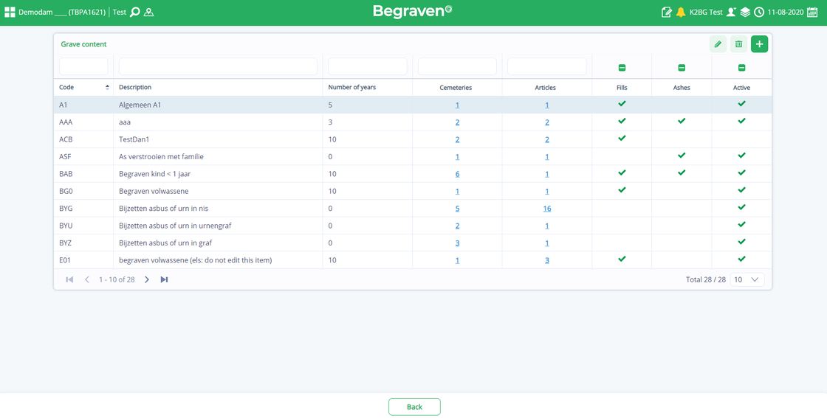Image resolution: width=827 pixels, height=418 pixels.
Task: Open the apps grid menu icon
Action: (10, 12)
